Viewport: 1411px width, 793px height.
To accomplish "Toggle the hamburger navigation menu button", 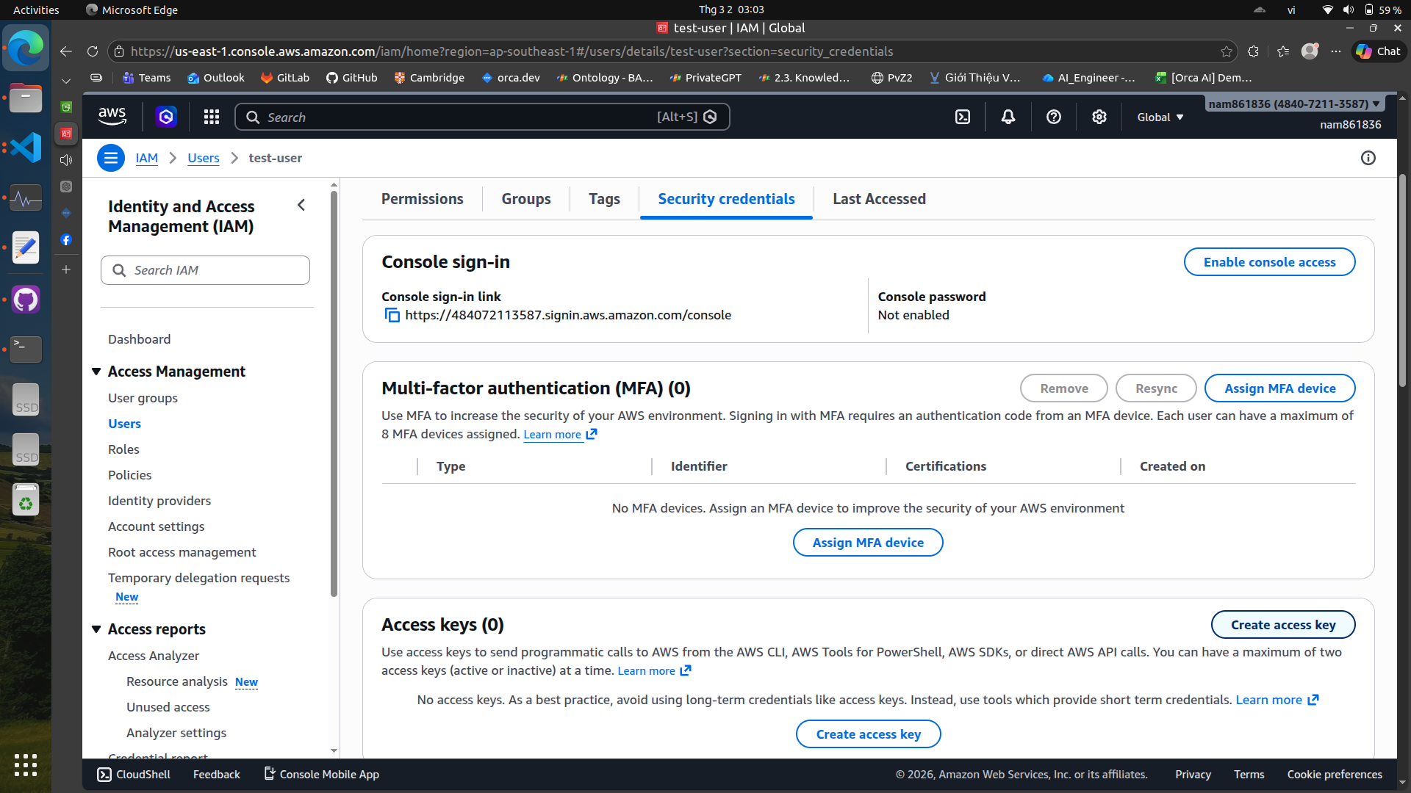I will tap(111, 158).
